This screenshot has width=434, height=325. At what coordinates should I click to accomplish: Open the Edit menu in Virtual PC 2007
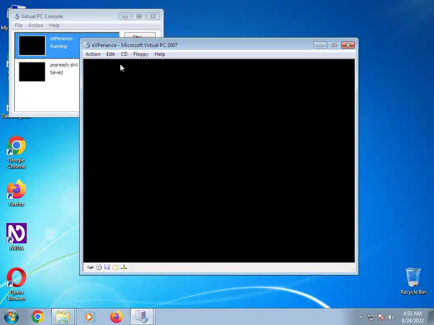[111, 54]
